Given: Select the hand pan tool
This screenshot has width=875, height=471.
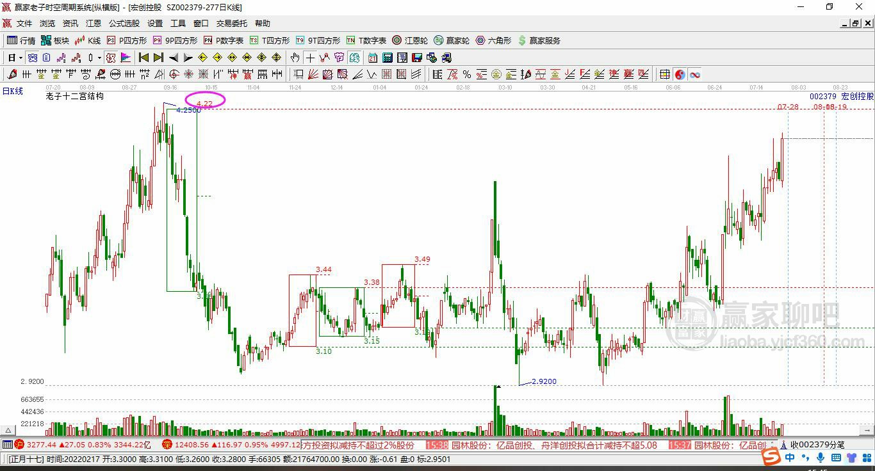Looking at the screenshot, I should pos(295,58).
